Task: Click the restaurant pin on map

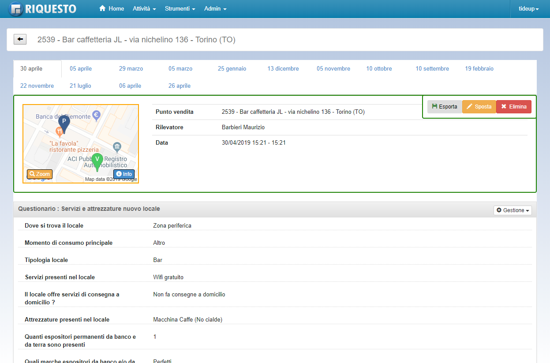Action: (x=59, y=131)
